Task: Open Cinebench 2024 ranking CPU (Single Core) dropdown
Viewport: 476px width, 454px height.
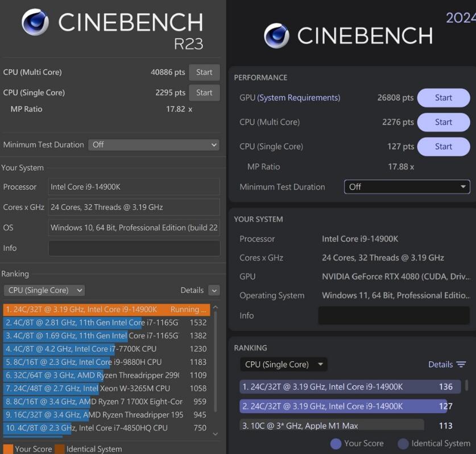Action: 284,365
